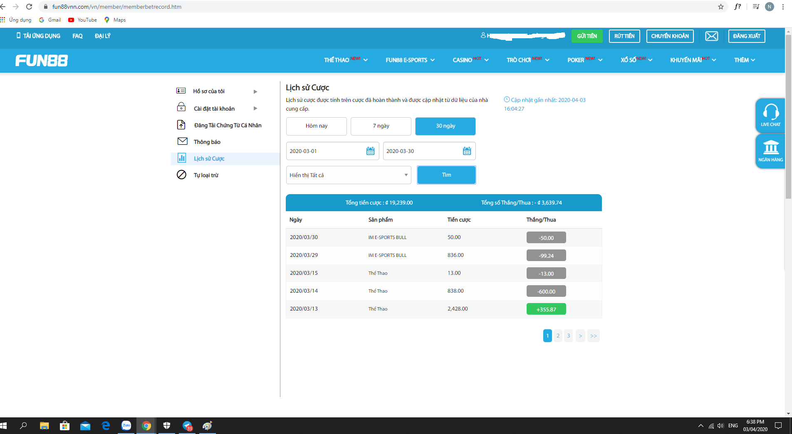
Task: Go to page 2 of bet history
Action: pos(558,336)
